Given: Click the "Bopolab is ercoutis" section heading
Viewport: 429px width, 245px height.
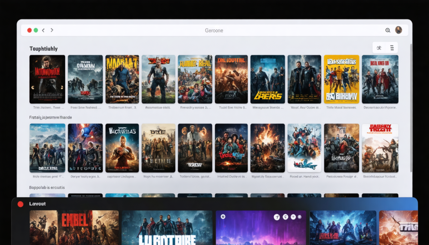Looking at the screenshot, I should 47,187.
